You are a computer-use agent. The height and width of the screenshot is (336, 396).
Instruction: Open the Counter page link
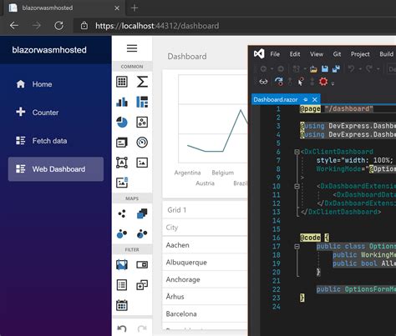[x=56, y=113]
